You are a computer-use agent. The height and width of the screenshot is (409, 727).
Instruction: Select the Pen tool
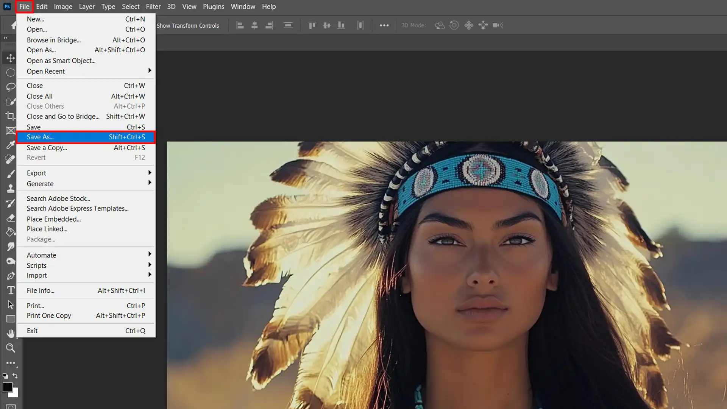coord(11,276)
